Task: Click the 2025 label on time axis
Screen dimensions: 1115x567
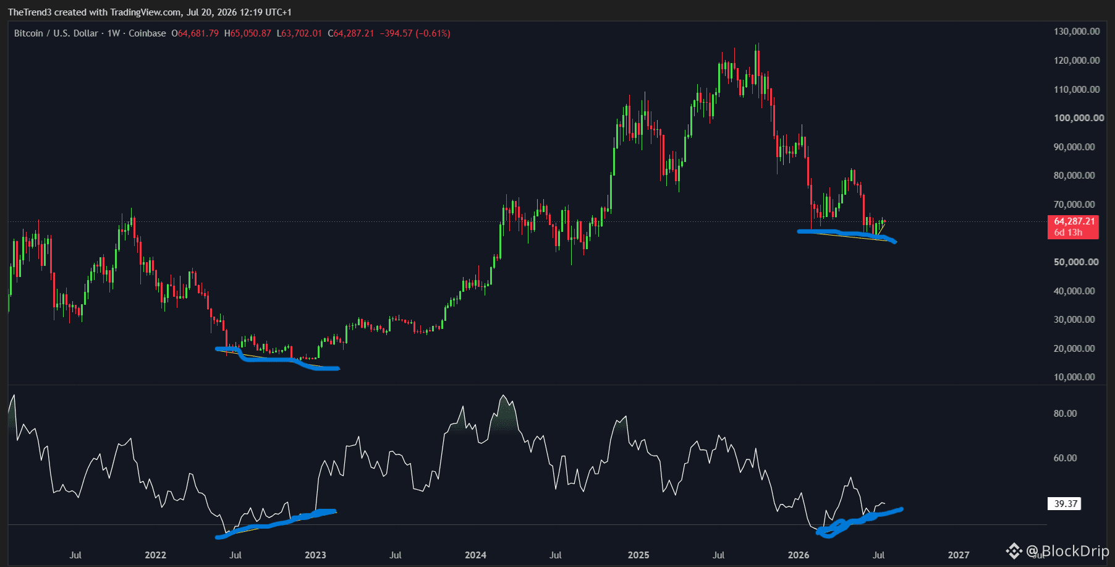Action: pyautogui.click(x=638, y=555)
